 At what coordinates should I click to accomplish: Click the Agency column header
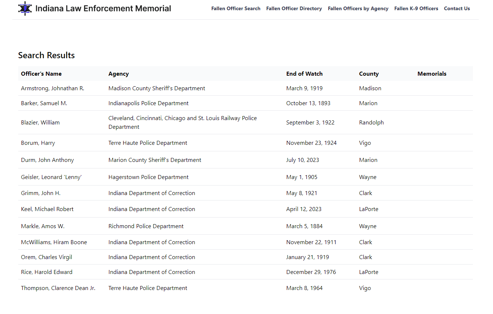coord(118,74)
